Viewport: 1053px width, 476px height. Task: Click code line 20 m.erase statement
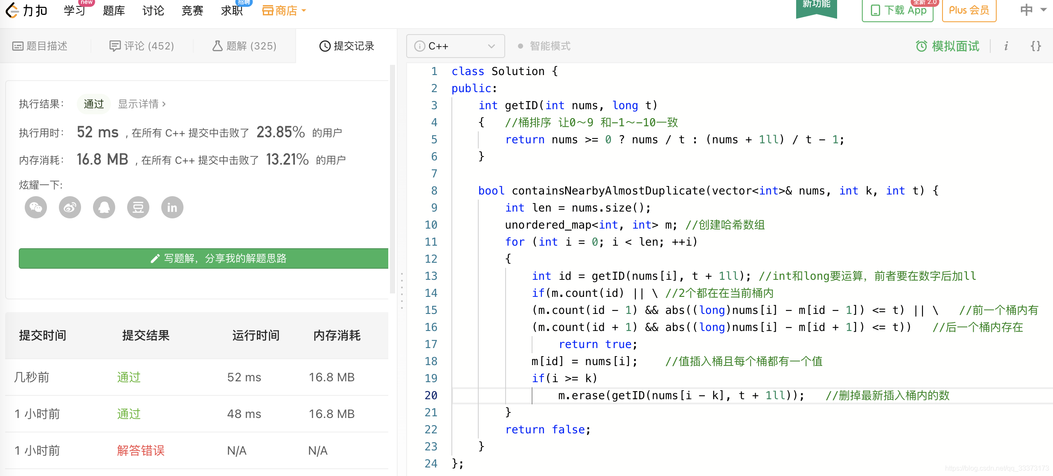click(681, 395)
